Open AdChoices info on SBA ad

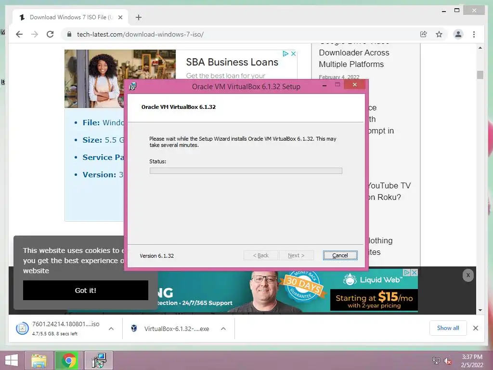coord(285,54)
